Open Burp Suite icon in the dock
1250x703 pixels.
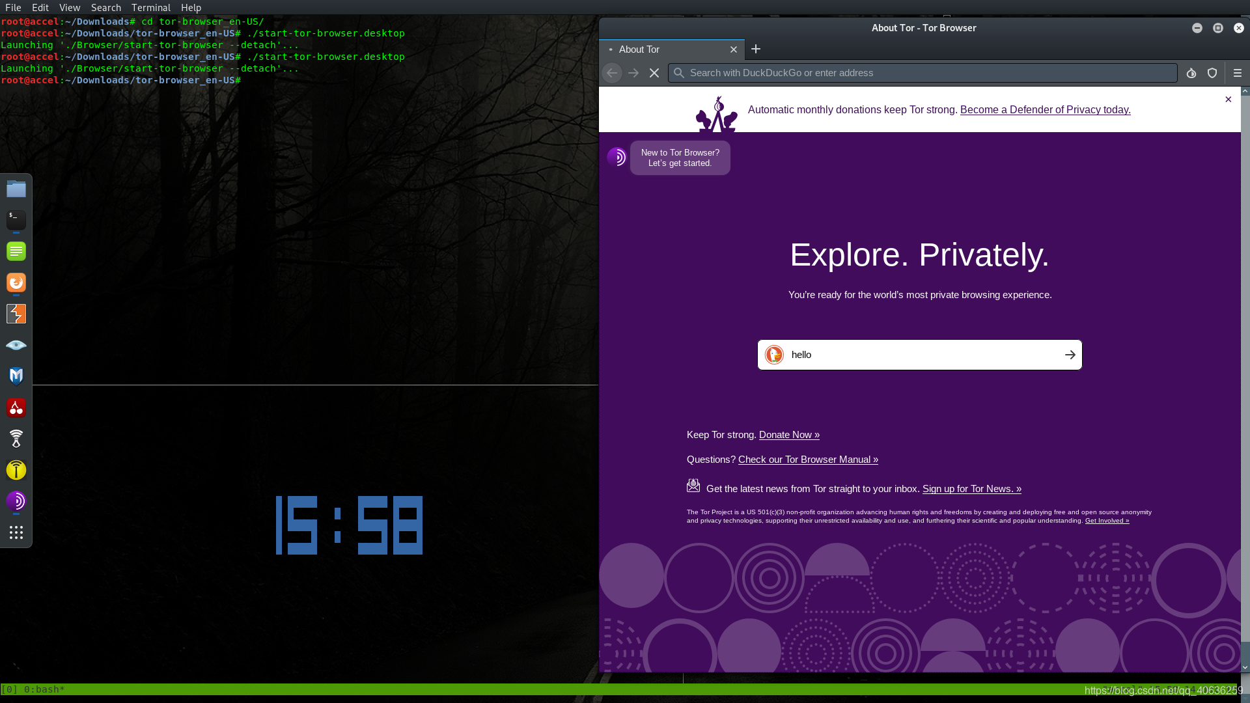click(16, 314)
